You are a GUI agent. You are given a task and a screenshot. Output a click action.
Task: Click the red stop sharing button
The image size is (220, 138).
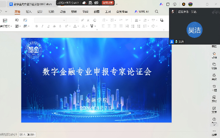click(108, 3)
